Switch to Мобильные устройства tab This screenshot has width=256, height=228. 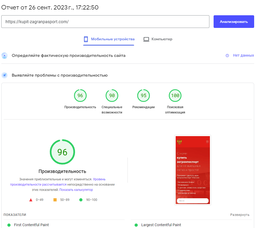(x=109, y=39)
